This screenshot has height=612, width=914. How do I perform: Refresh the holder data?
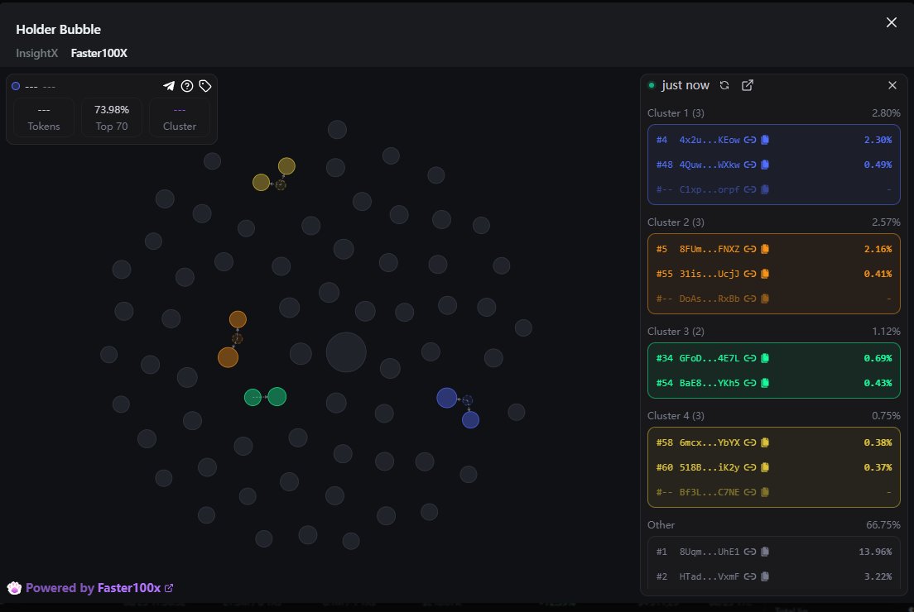pos(724,85)
